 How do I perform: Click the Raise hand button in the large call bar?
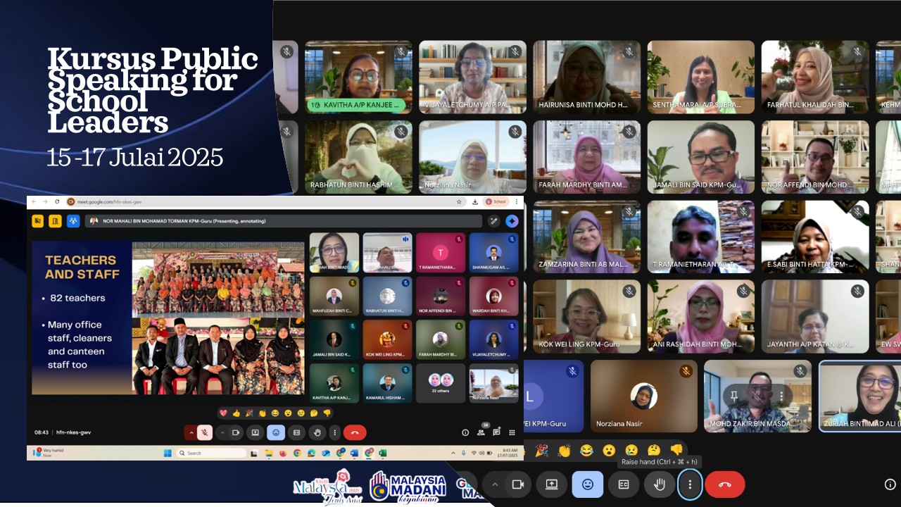tap(660, 484)
